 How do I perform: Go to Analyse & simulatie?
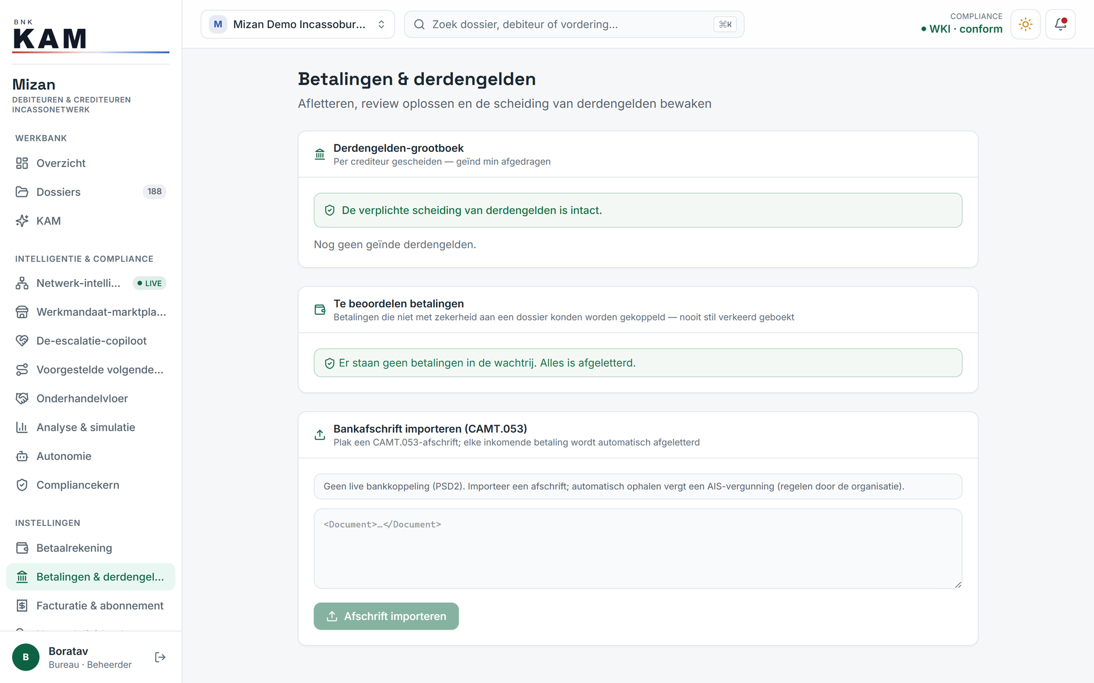pyautogui.click(x=91, y=427)
